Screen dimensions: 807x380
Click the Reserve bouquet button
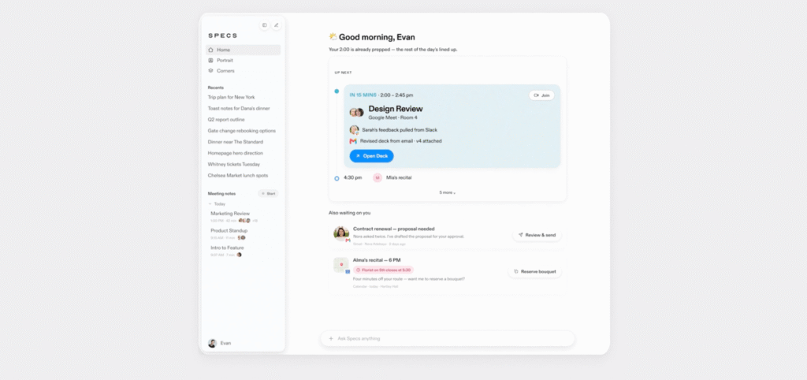[535, 271]
